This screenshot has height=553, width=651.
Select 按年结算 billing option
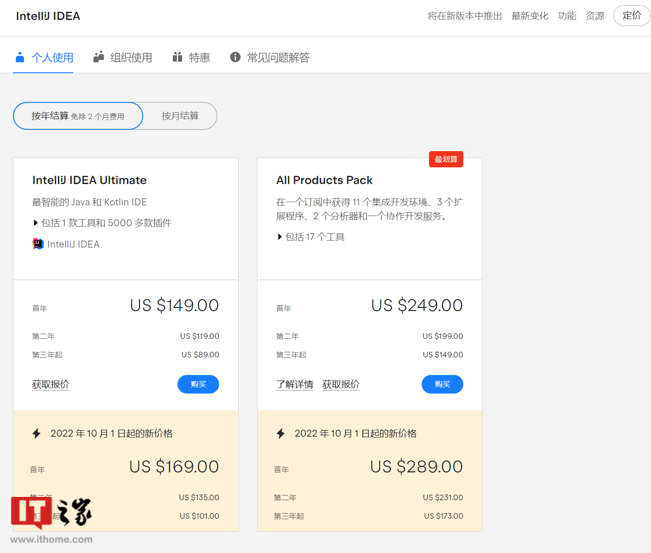coord(78,116)
